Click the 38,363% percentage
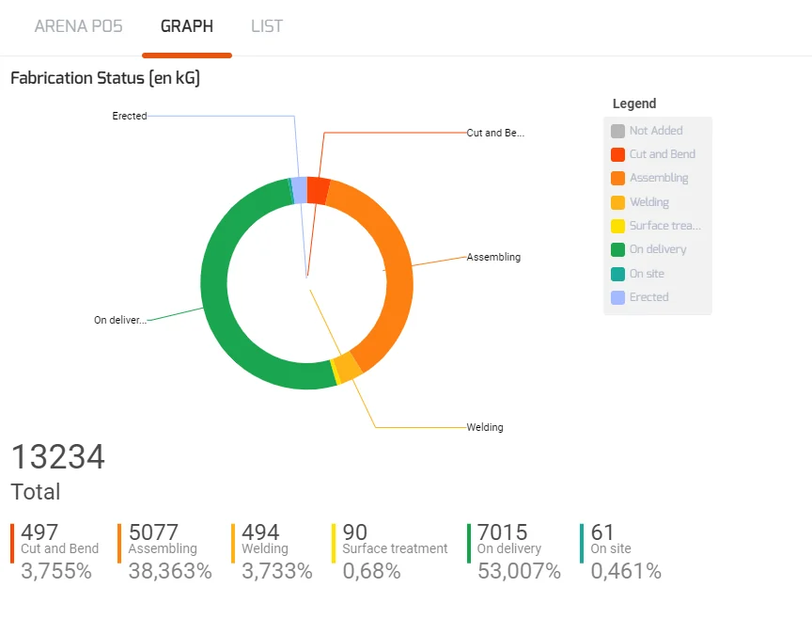 point(170,571)
